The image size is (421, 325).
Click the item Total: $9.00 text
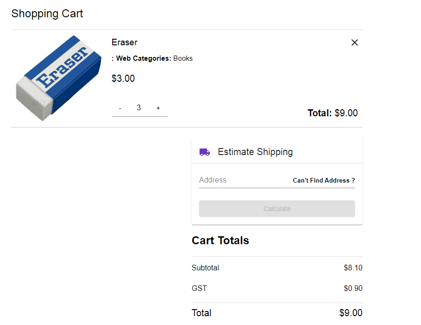pyautogui.click(x=332, y=113)
